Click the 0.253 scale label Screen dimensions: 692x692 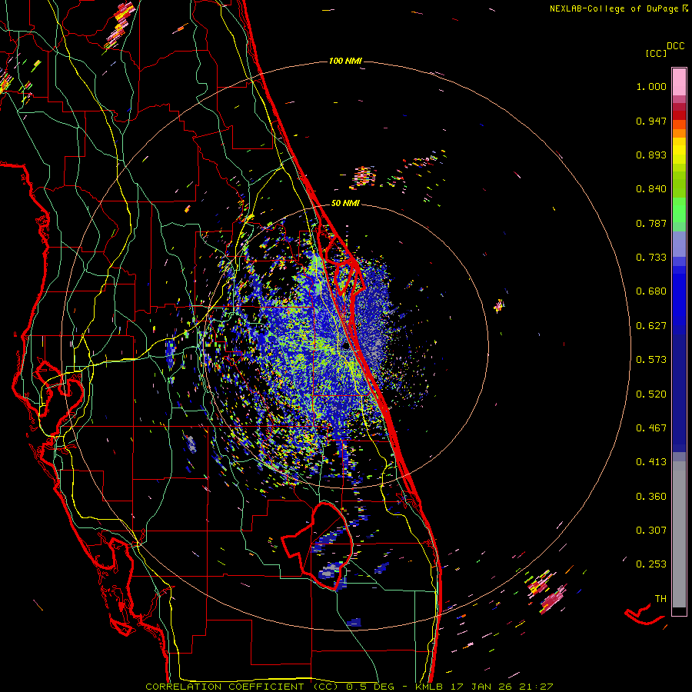pyautogui.click(x=651, y=564)
